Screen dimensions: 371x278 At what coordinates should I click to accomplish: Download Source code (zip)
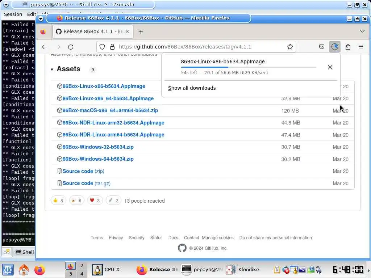click(x=83, y=171)
